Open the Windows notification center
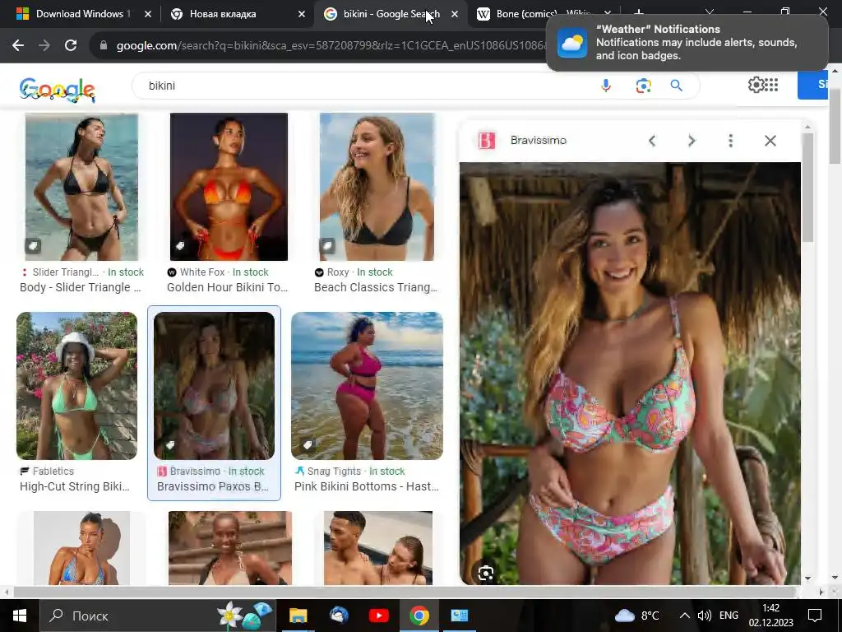The width and height of the screenshot is (842, 632). [815, 616]
